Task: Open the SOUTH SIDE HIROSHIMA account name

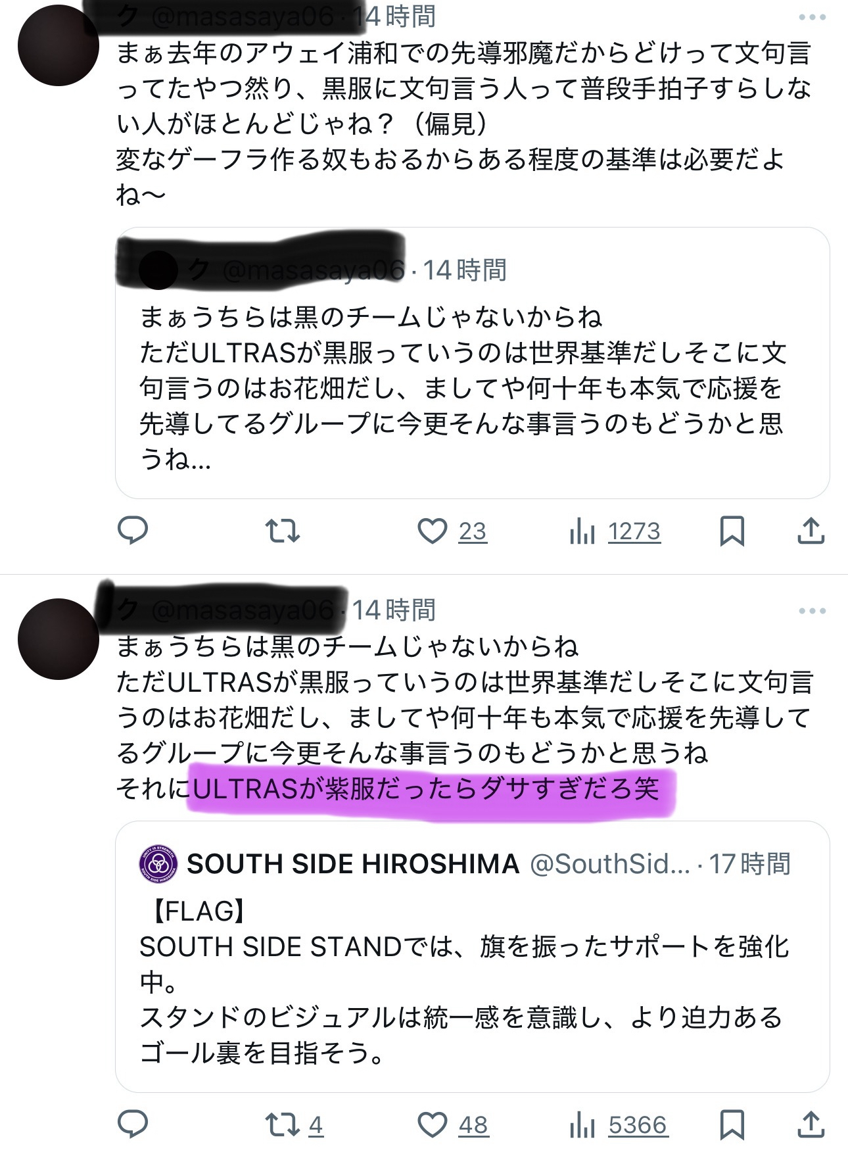Action: [353, 864]
